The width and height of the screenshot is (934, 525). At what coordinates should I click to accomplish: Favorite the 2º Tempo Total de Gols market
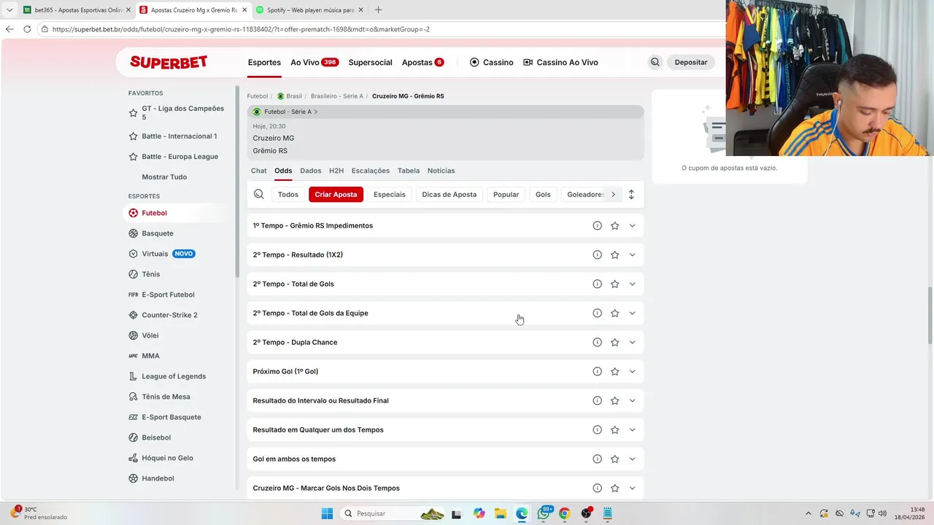(x=614, y=284)
